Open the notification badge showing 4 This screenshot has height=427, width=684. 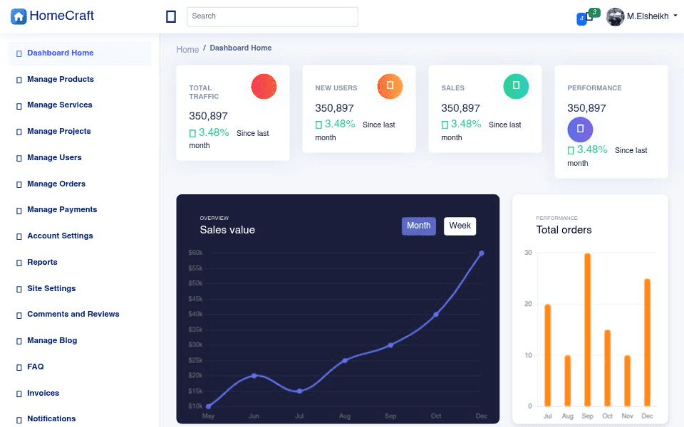tap(581, 19)
